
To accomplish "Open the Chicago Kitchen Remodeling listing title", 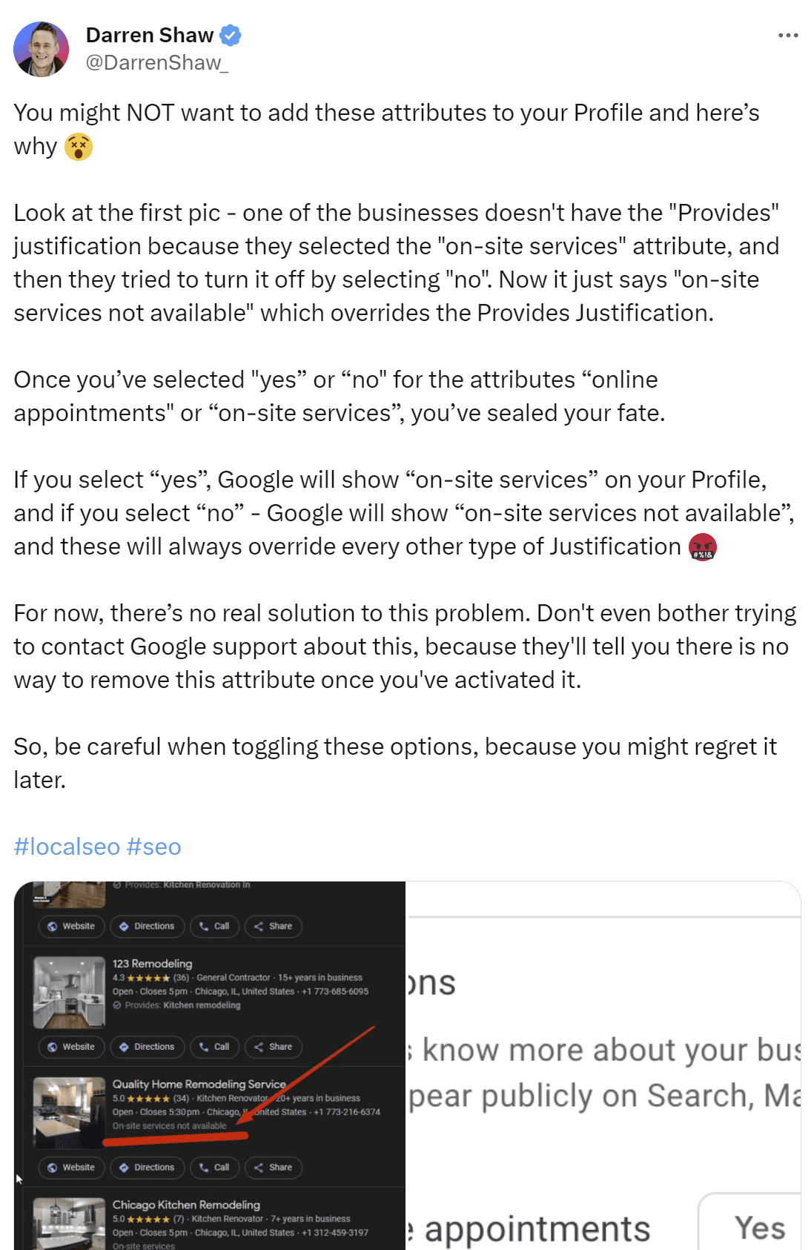I will pos(186,1205).
